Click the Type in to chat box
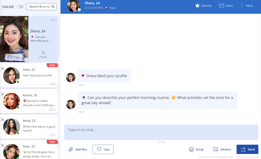The height and width of the screenshot is (159, 261). [x=161, y=132]
